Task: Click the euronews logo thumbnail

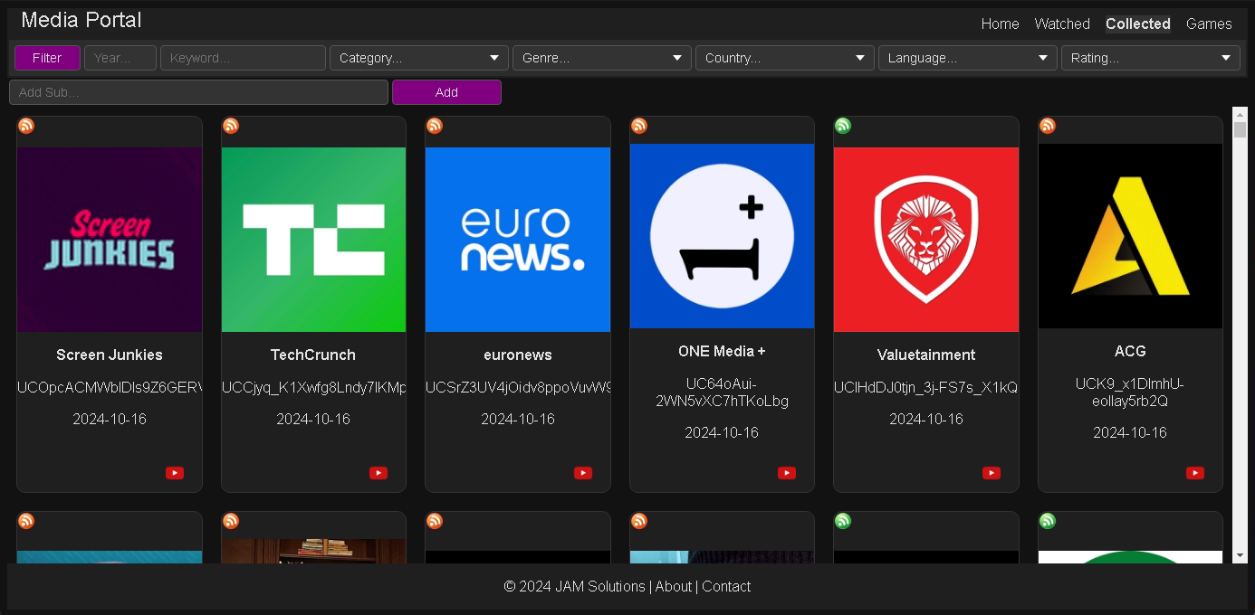Action: [x=518, y=240]
